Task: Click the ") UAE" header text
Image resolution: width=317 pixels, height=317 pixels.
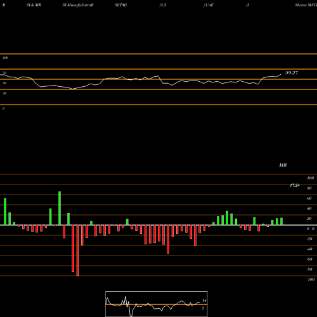Action: (x=209, y=5)
